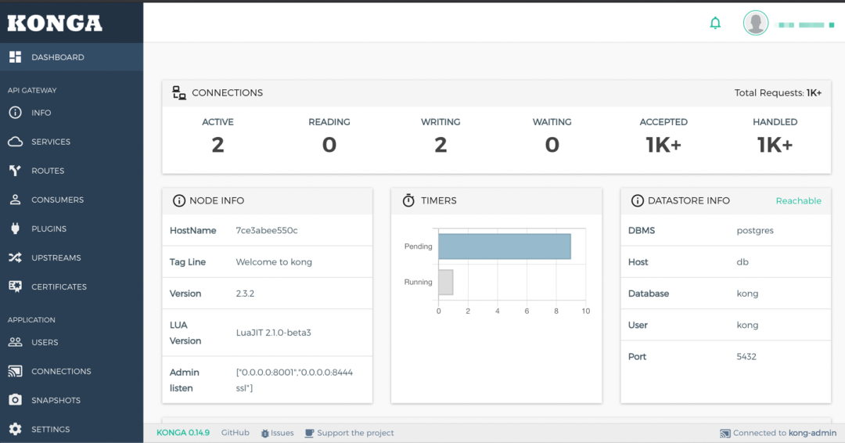Image resolution: width=845 pixels, height=443 pixels.
Task: Click the Support the project link
Action: point(349,433)
